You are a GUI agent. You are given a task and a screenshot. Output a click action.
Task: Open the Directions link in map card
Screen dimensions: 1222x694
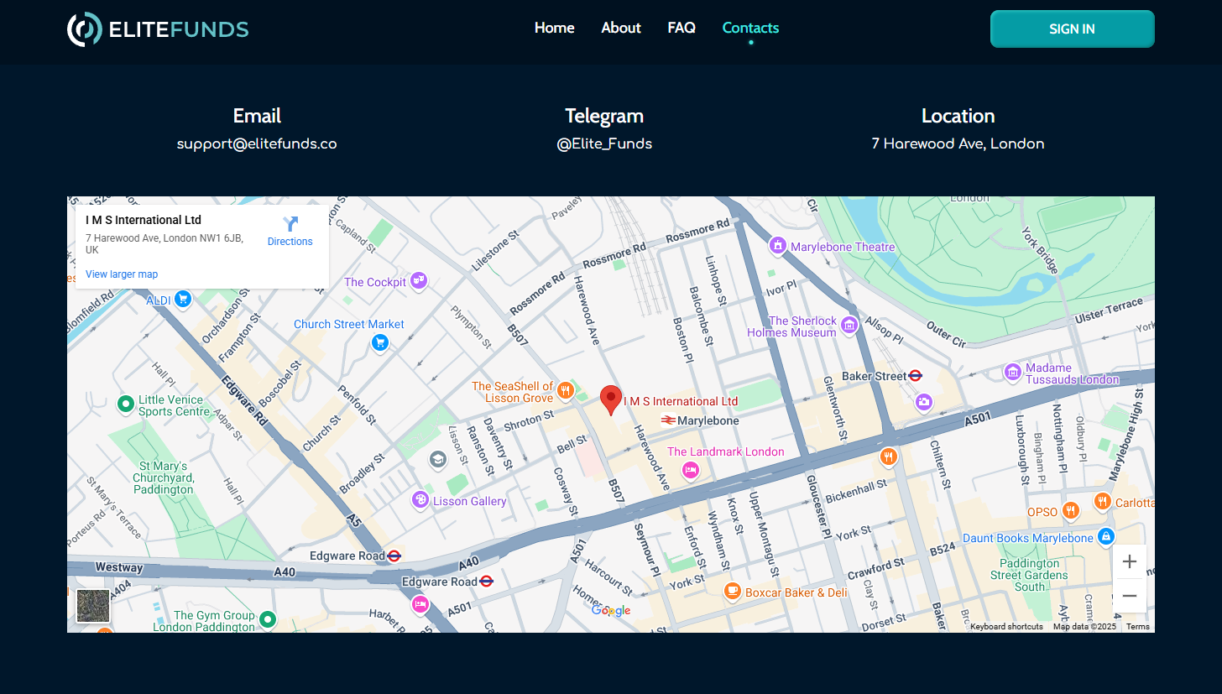290,242
